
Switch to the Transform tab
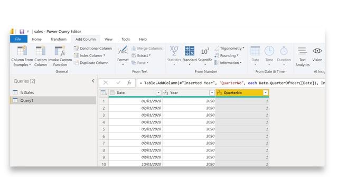(x=59, y=39)
